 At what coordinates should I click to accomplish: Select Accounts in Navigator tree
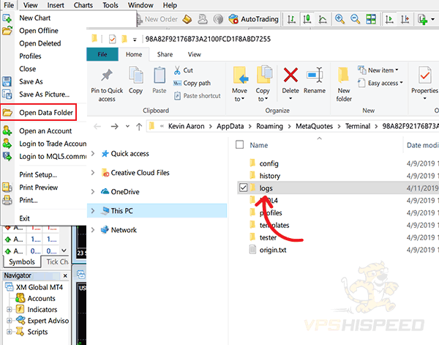[41, 298]
